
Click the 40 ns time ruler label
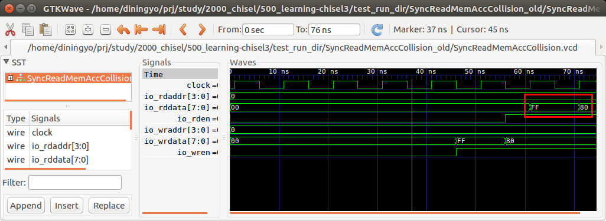426,71
